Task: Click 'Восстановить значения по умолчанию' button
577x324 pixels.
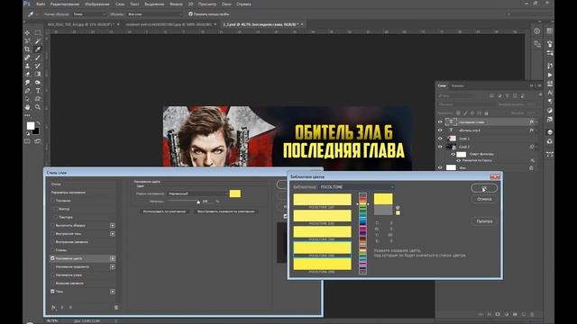Action: coord(225,211)
